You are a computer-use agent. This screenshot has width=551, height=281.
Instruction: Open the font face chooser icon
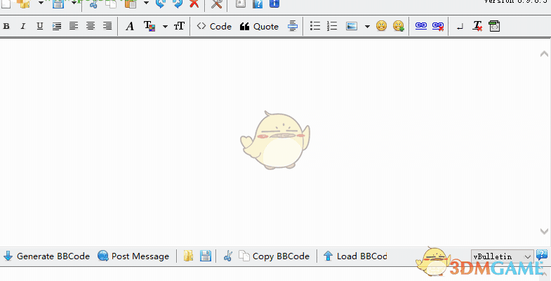click(130, 26)
